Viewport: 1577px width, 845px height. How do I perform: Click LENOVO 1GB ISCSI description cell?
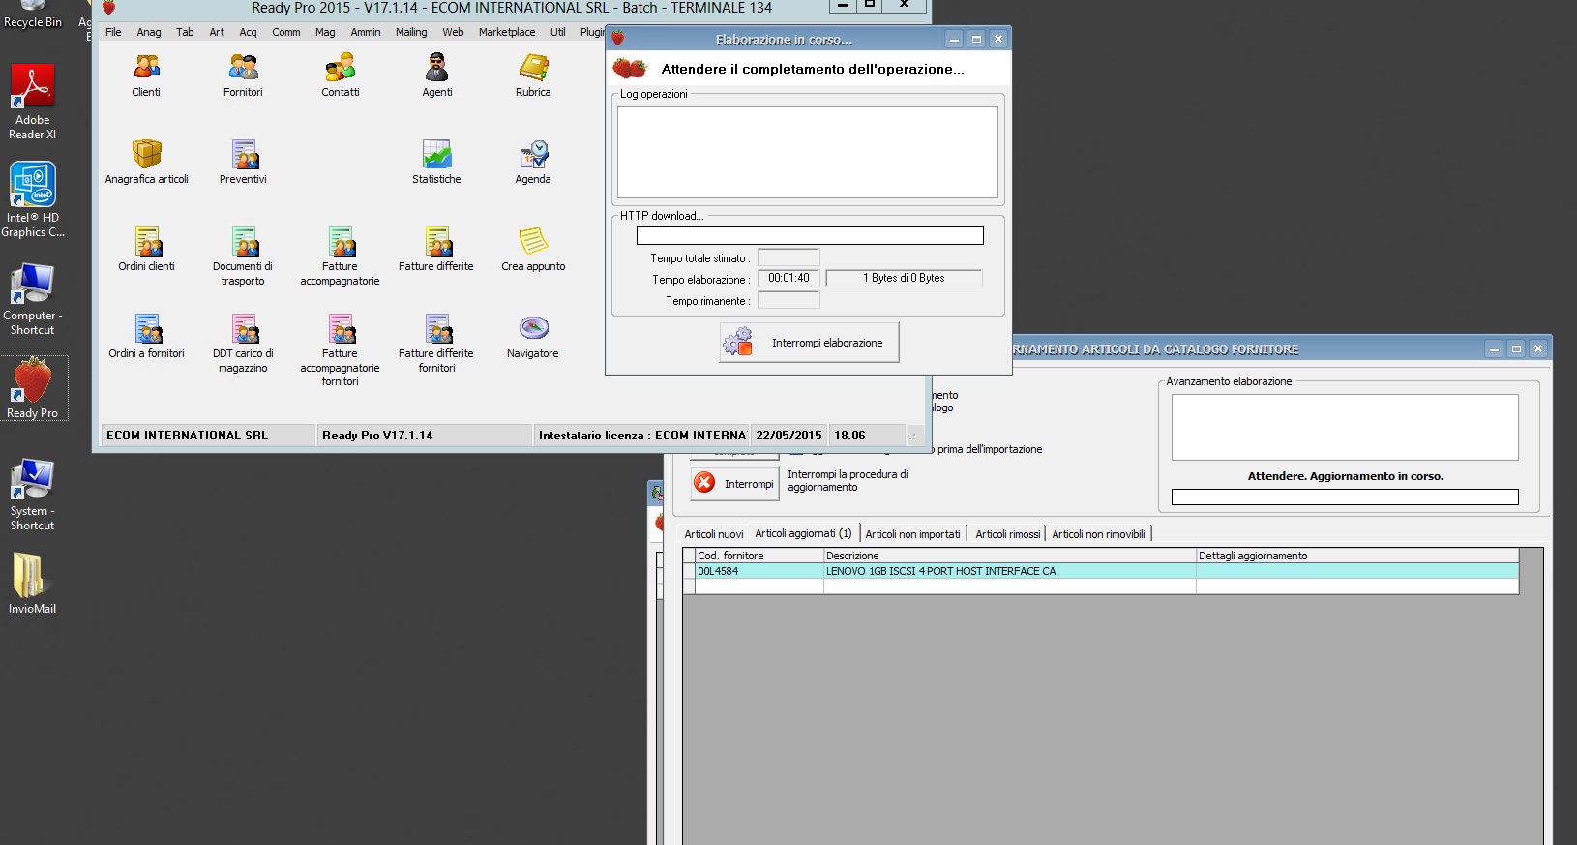1009,571
